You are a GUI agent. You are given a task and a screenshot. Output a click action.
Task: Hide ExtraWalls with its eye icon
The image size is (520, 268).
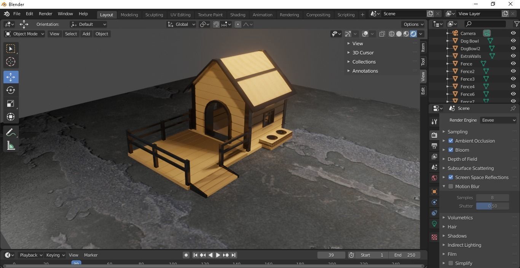point(513,56)
